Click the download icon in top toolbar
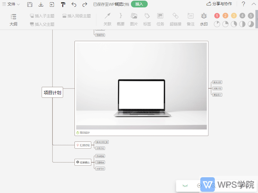The height and width of the screenshot is (193, 258). click(41, 5)
